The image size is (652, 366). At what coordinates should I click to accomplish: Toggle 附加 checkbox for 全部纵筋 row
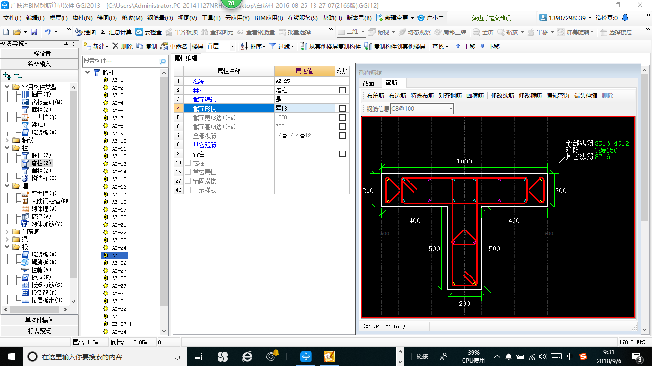coord(342,135)
